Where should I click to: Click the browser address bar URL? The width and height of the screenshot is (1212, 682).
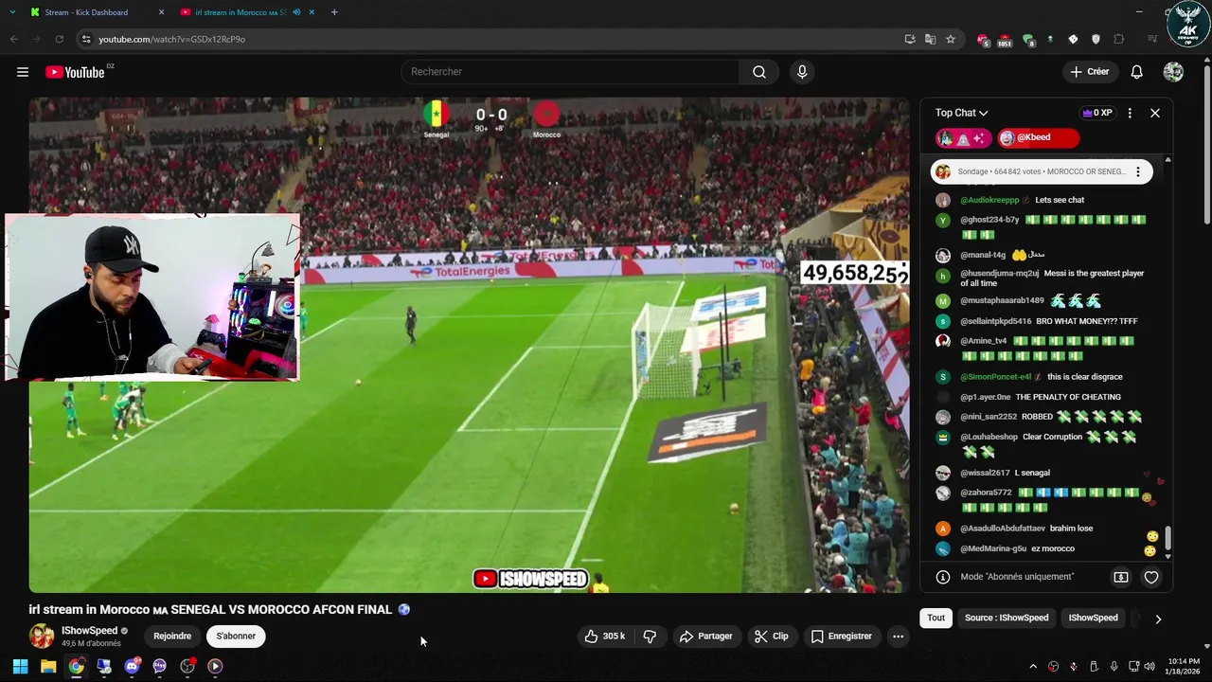(172, 39)
